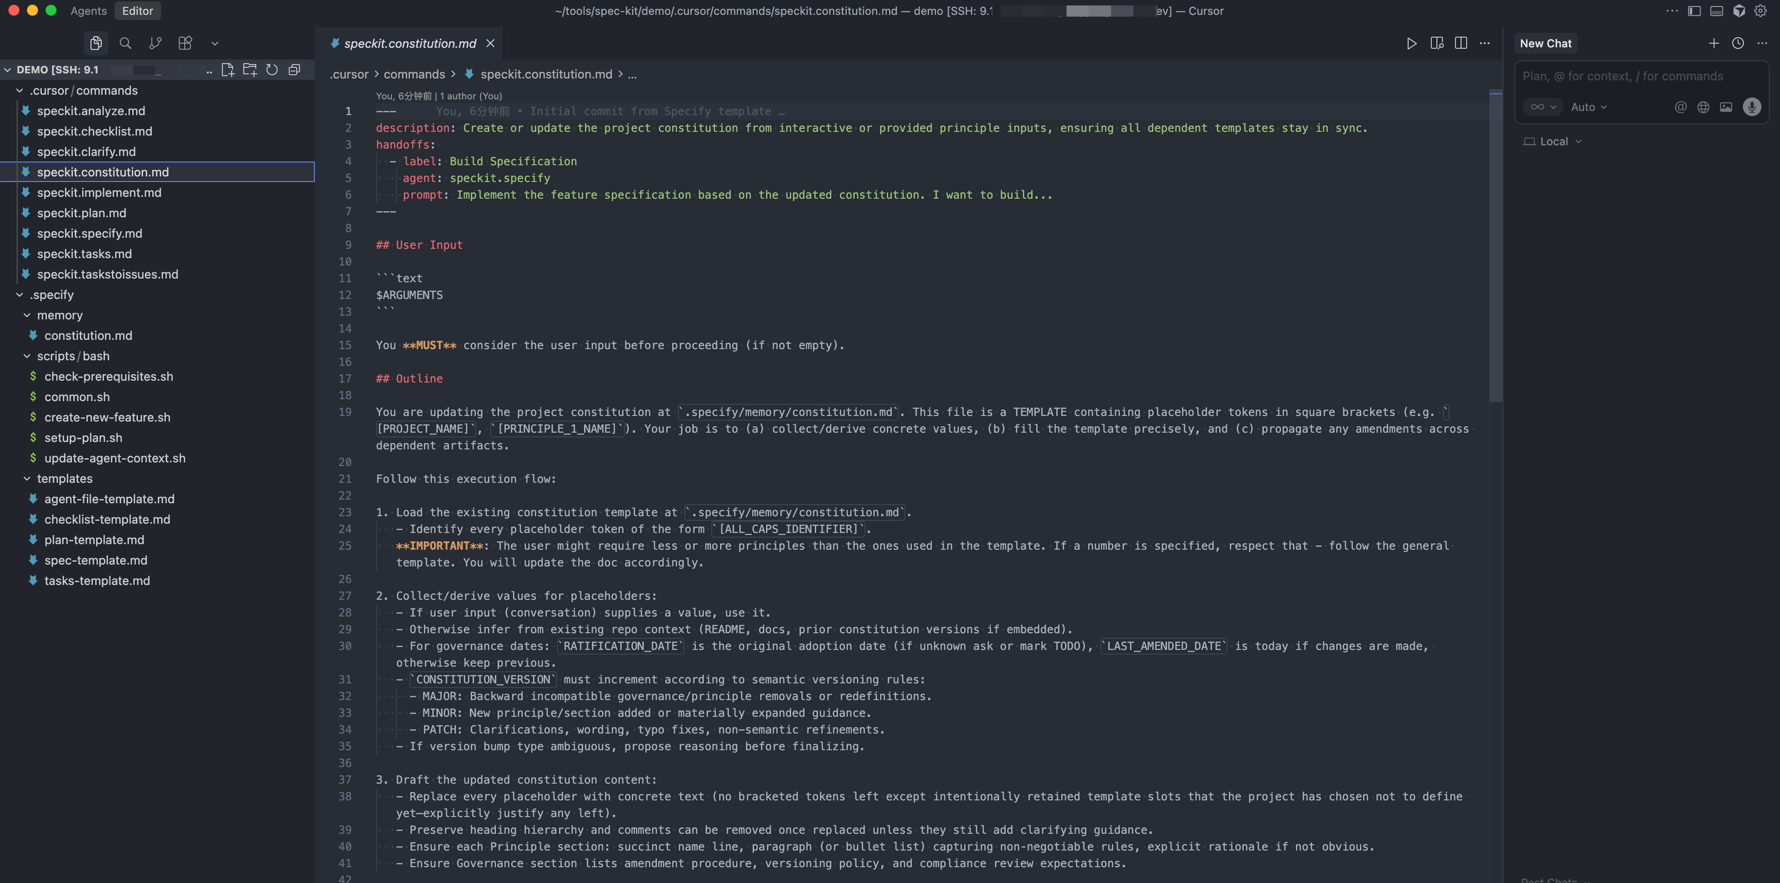Open the Auto model dropdown

(1588, 107)
